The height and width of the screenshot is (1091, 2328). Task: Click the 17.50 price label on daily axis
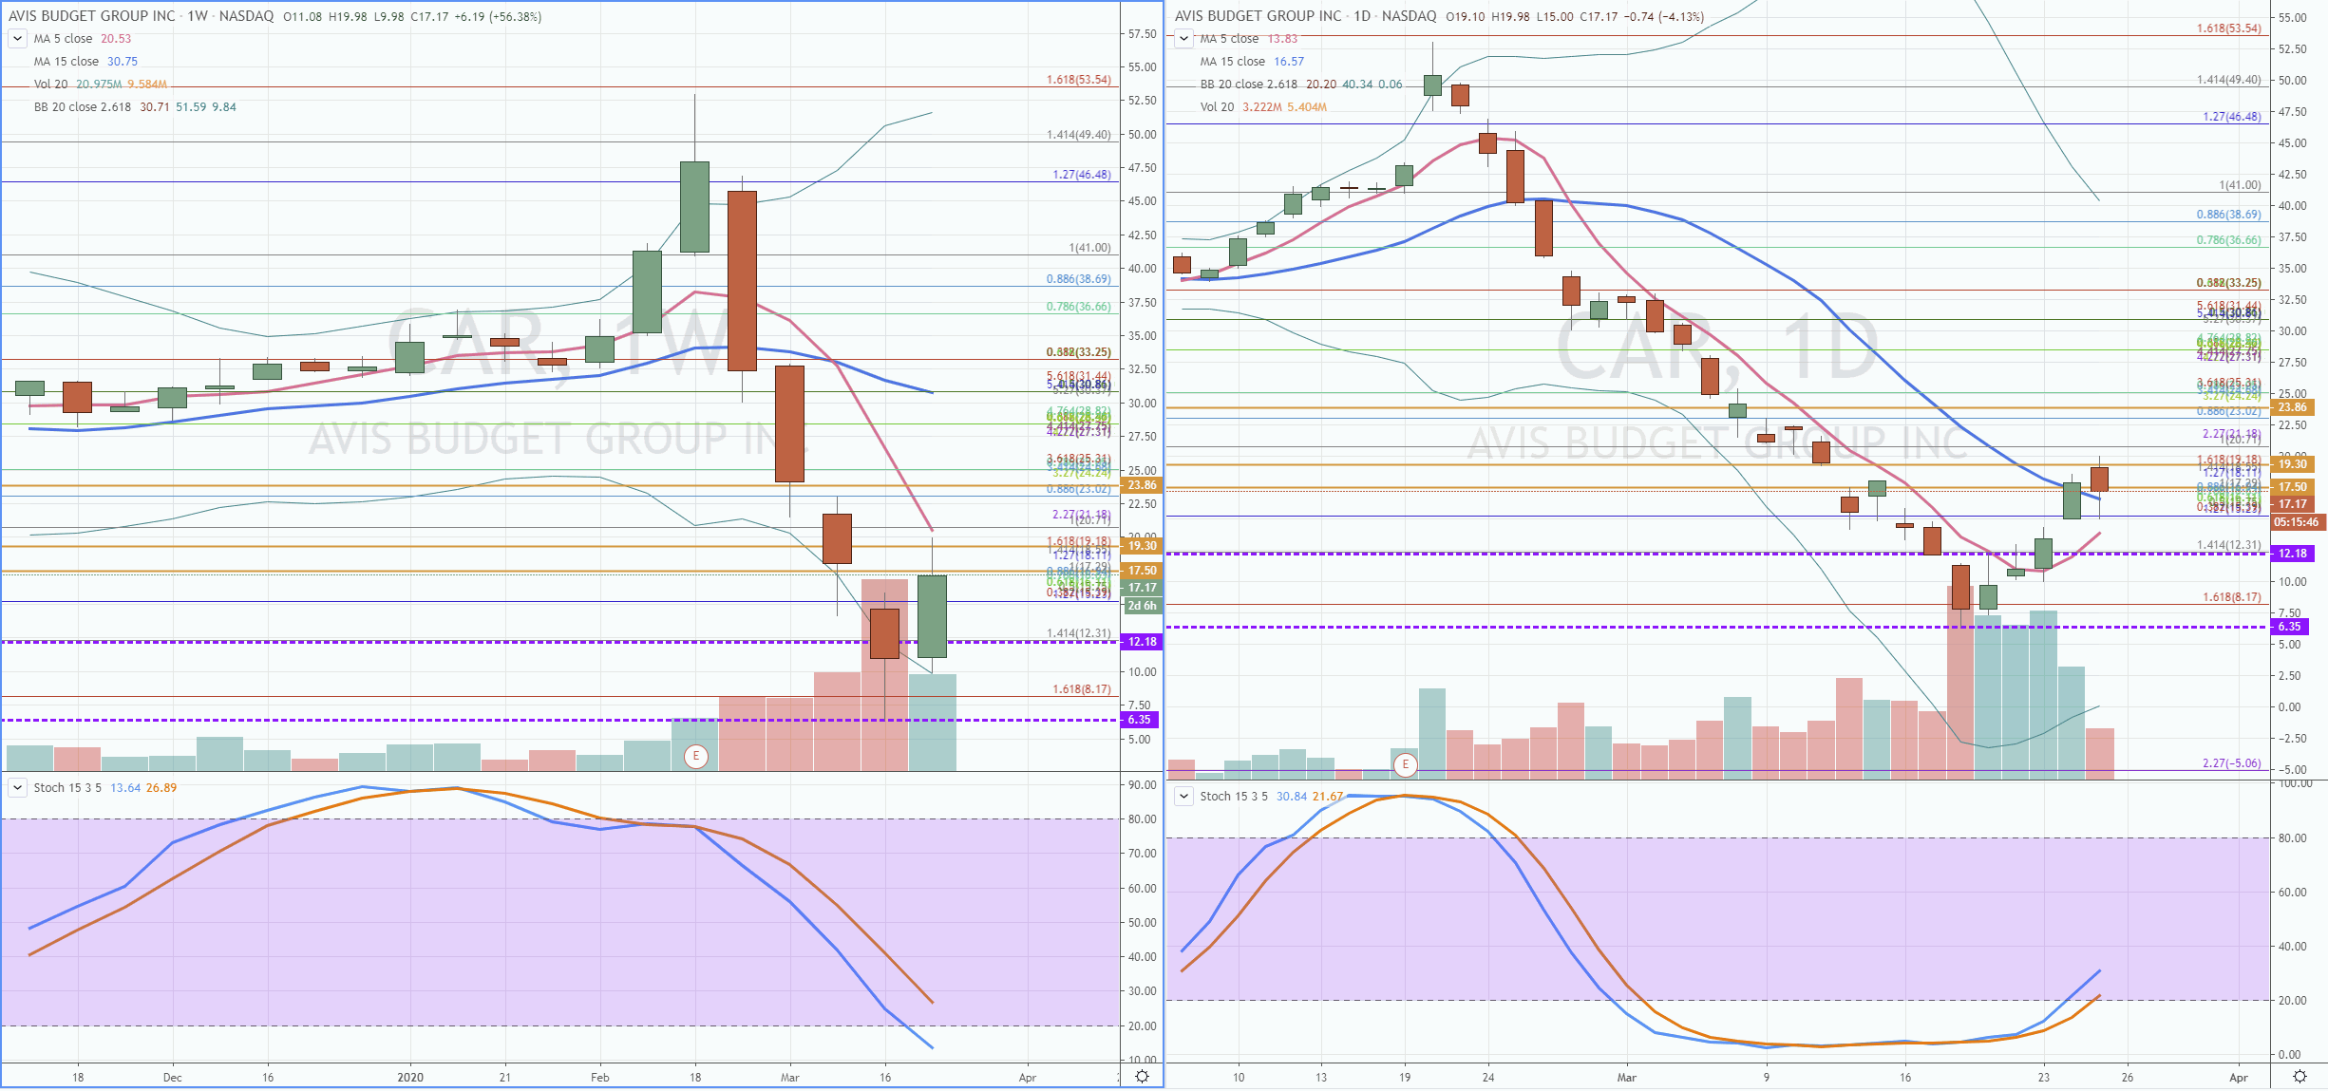click(2292, 487)
